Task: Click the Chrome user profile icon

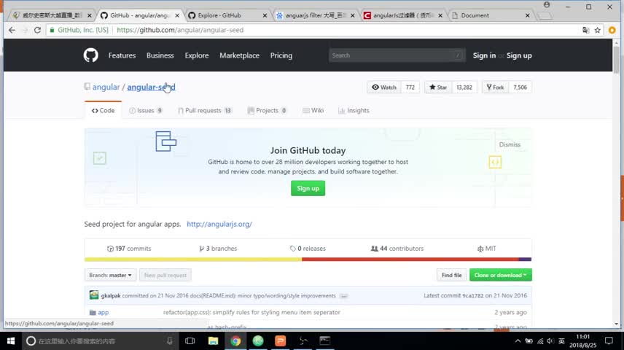Action: pos(547,5)
